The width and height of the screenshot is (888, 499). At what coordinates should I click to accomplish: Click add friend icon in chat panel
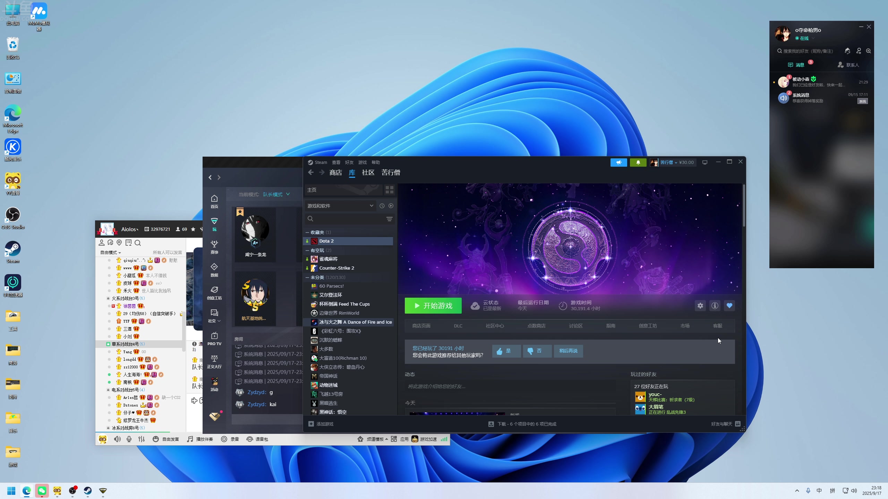click(x=859, y=51)
